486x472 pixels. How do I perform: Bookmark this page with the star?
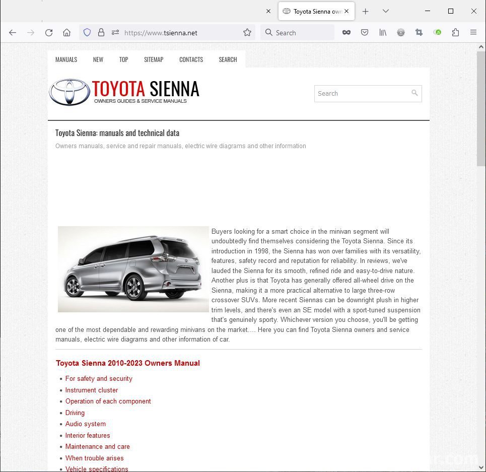point(247,32)
